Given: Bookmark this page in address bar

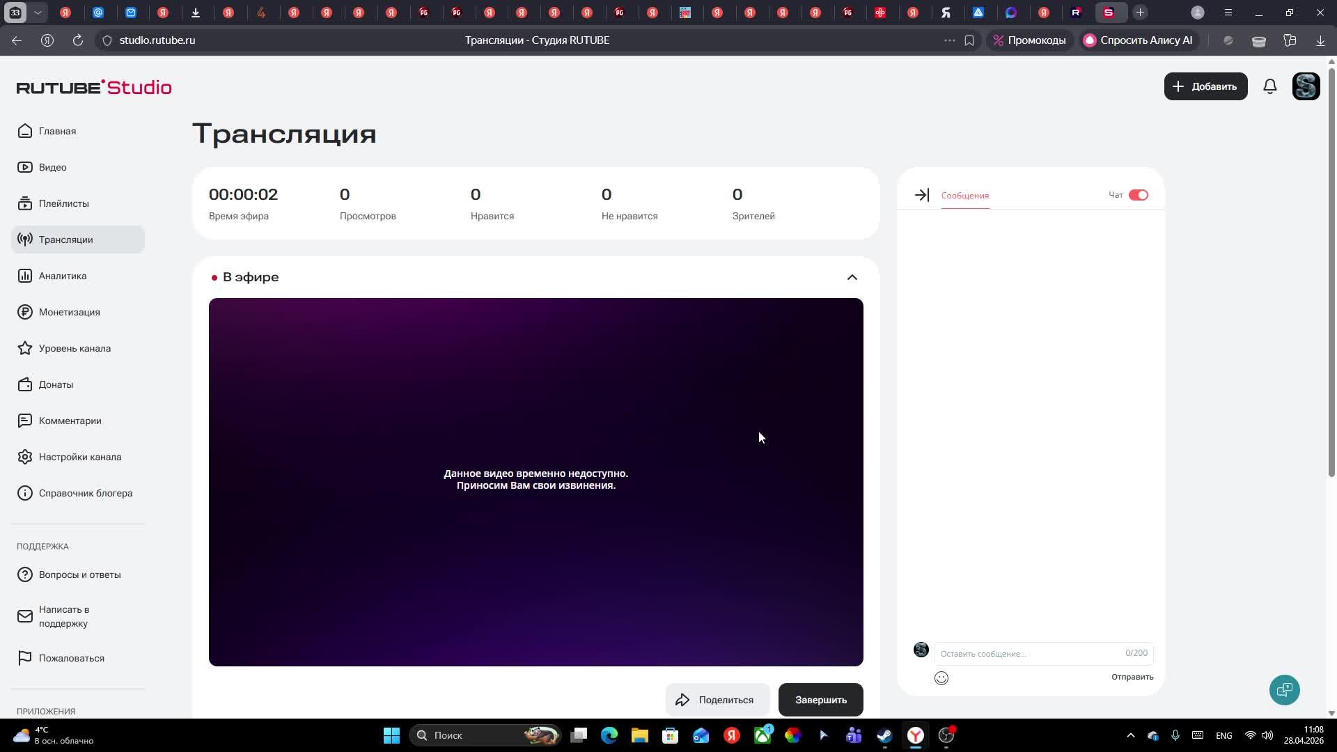Looking at the screenshot, I should tap(969, 40).
